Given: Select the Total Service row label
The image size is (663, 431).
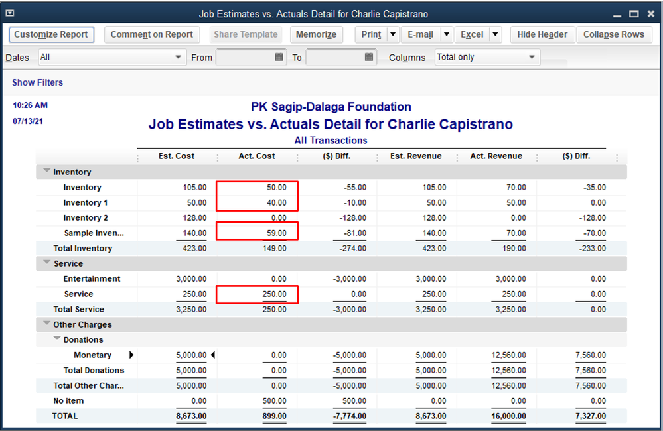Looking at the screenshot, I should (78, 309).
